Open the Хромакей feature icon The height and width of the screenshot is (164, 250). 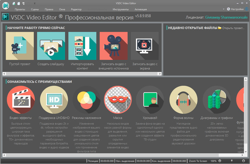150,100
